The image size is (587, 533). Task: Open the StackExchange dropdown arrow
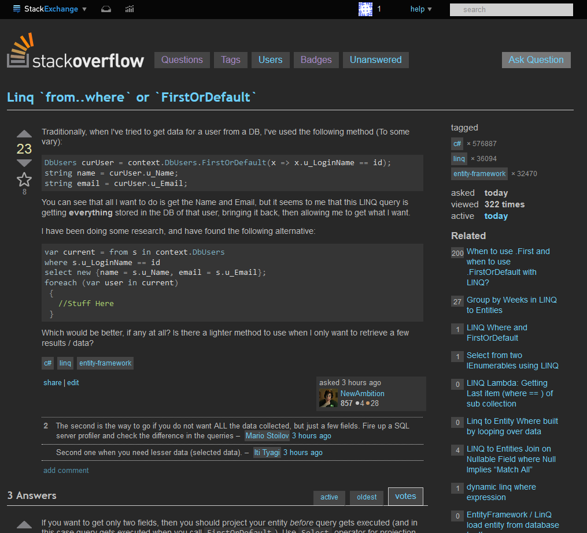pyautogui.click(x=83, y=9)
